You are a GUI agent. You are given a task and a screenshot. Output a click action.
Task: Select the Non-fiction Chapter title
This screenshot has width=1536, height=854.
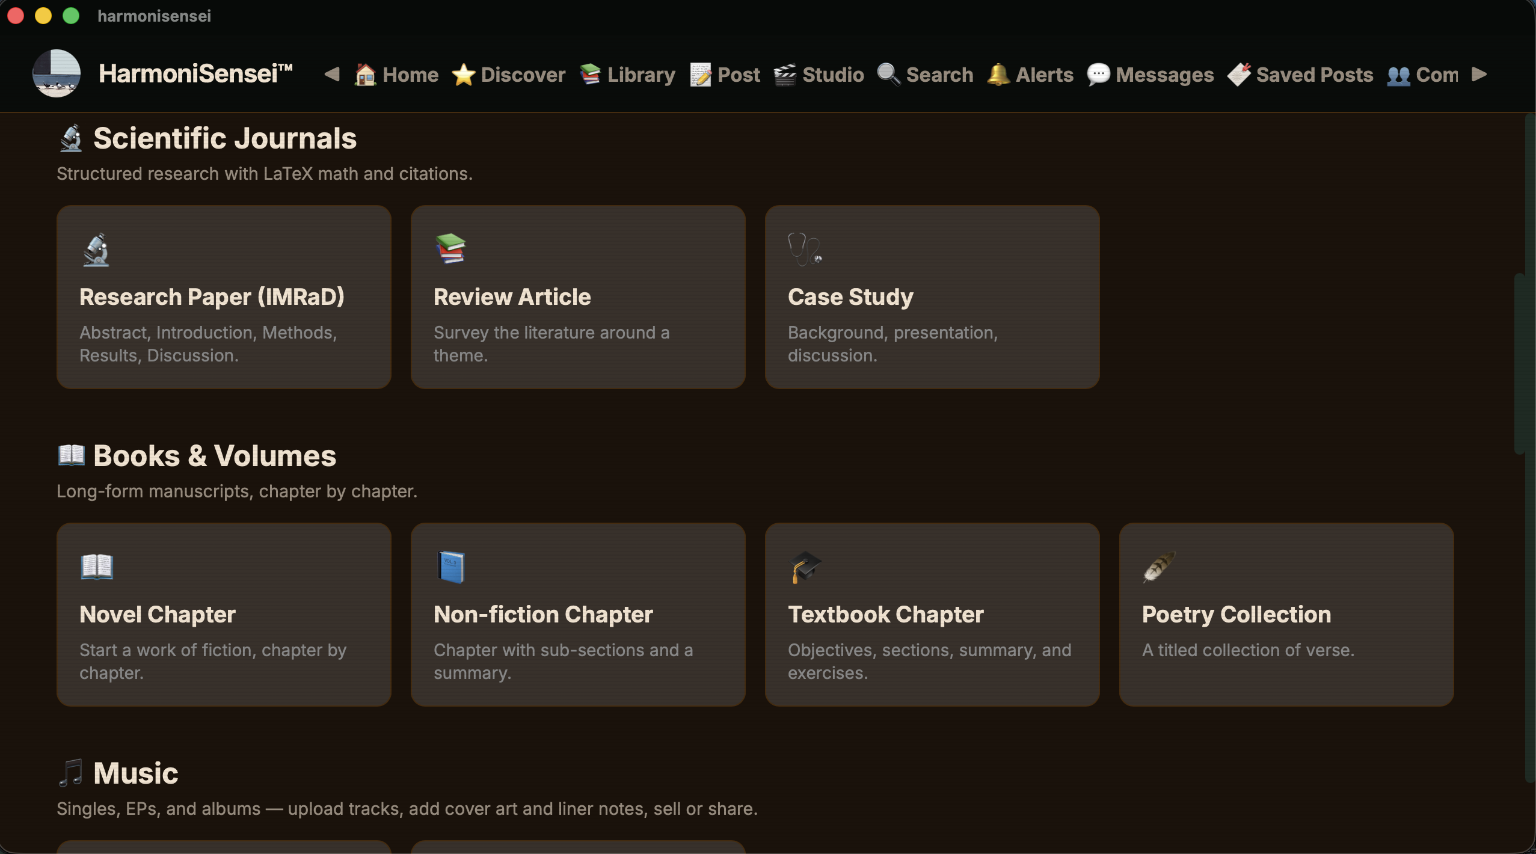click(543, 615)
